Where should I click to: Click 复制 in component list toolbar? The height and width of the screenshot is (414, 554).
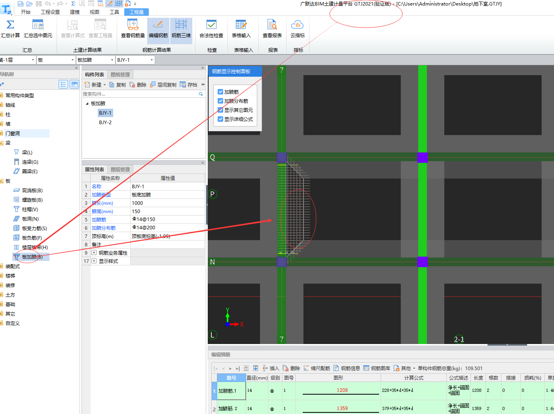tap(118, 85)
